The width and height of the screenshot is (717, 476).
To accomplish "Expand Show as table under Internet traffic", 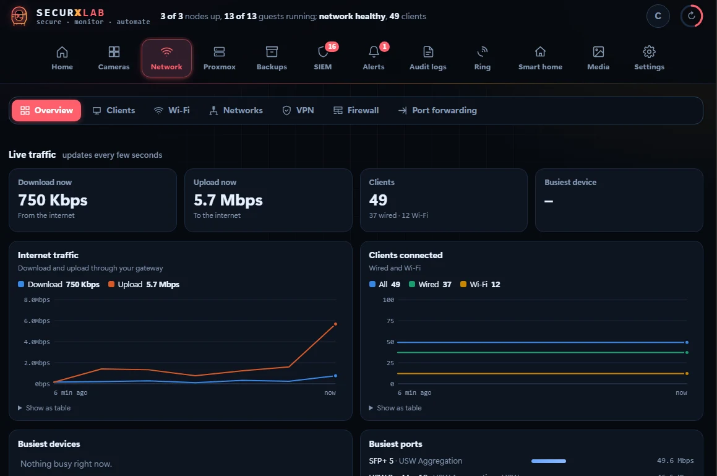I will click(45, 408).
